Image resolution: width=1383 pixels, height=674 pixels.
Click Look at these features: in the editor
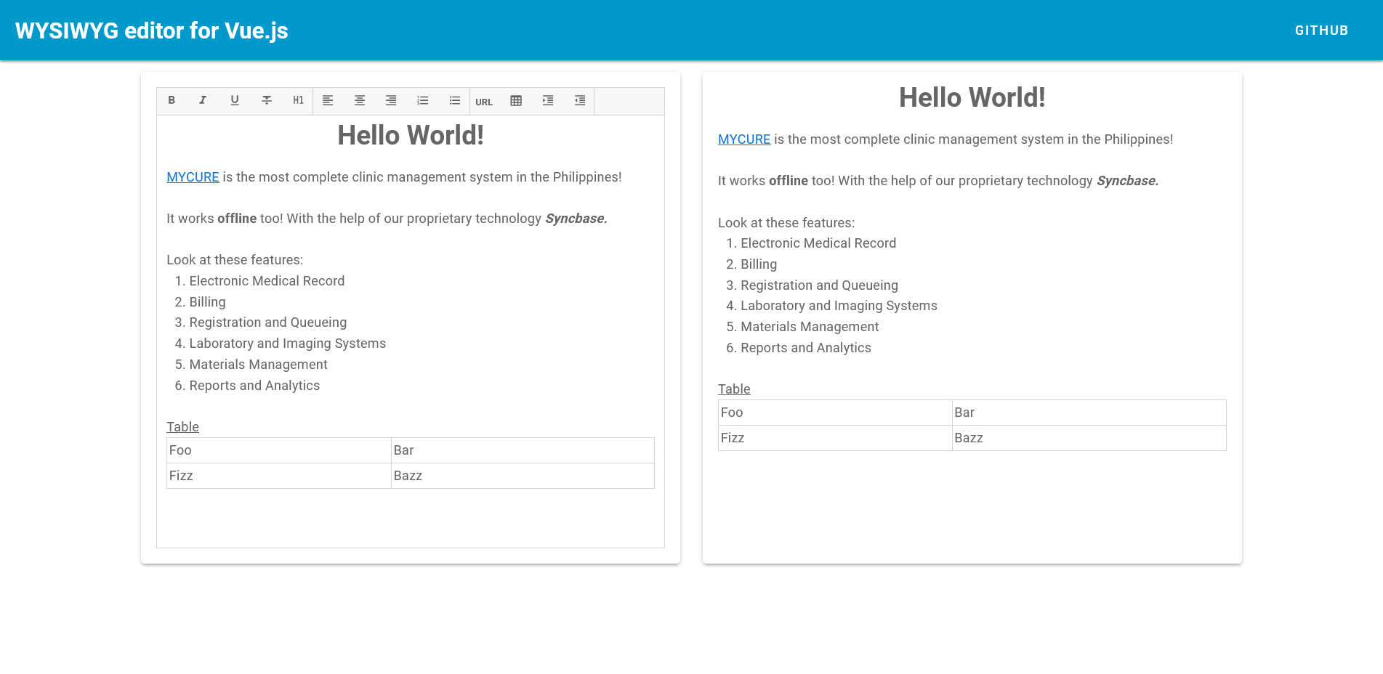point(235,260)
